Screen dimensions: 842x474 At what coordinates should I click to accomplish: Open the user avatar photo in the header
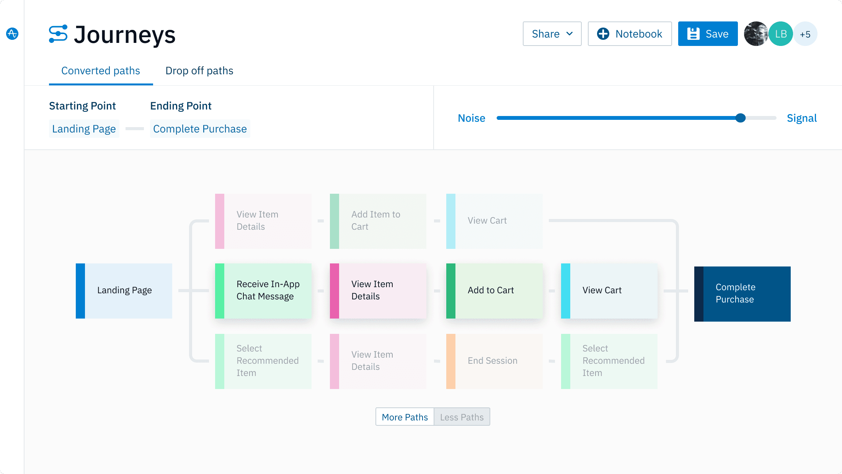756,34
